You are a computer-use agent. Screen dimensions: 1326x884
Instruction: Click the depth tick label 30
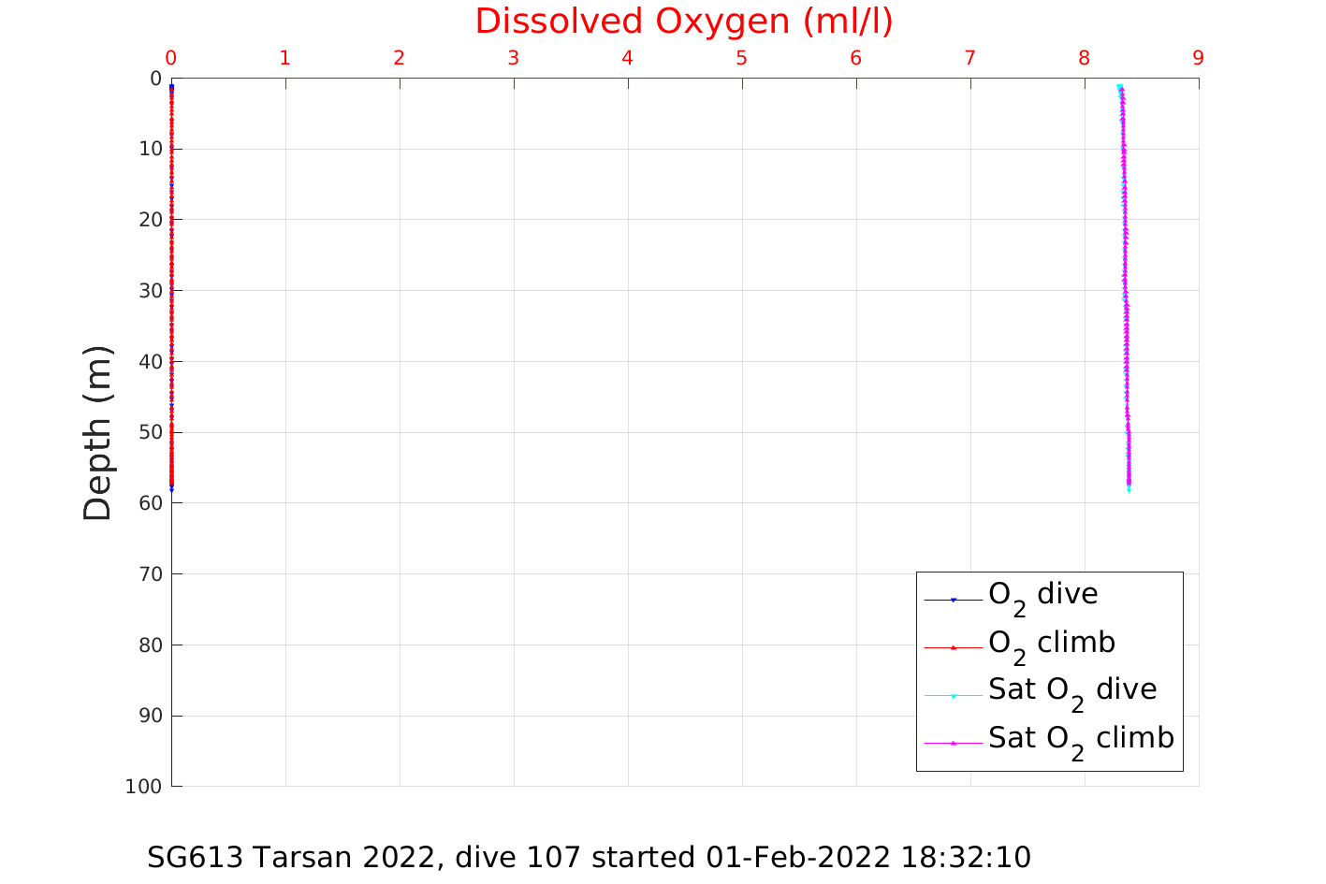pos(150,291)
